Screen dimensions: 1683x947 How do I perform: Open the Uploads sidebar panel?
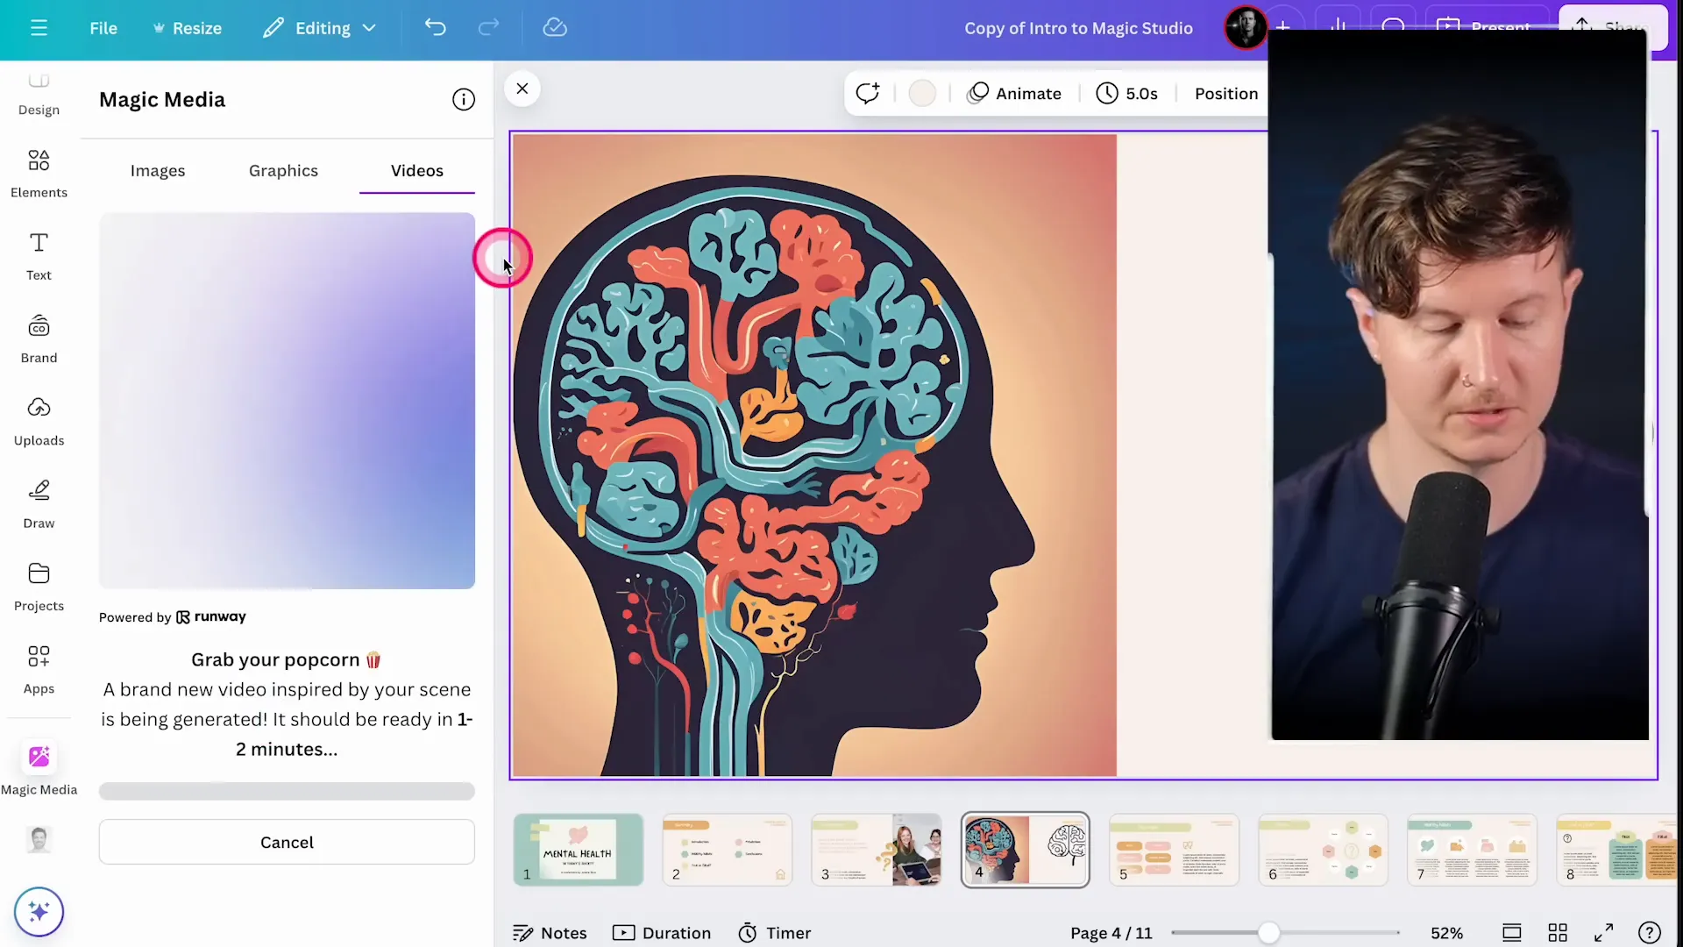[39, 421]
